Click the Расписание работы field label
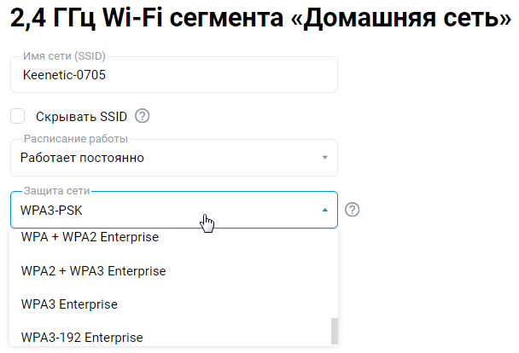Viewport: 519px width, 353px height. [x=74, y=139]
